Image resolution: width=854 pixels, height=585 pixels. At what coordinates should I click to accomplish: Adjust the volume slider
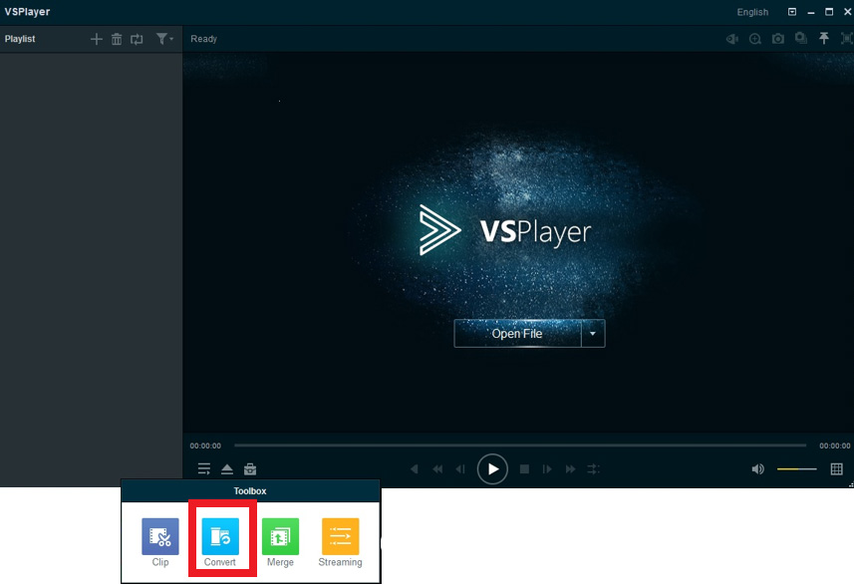(x=797, y=468)
